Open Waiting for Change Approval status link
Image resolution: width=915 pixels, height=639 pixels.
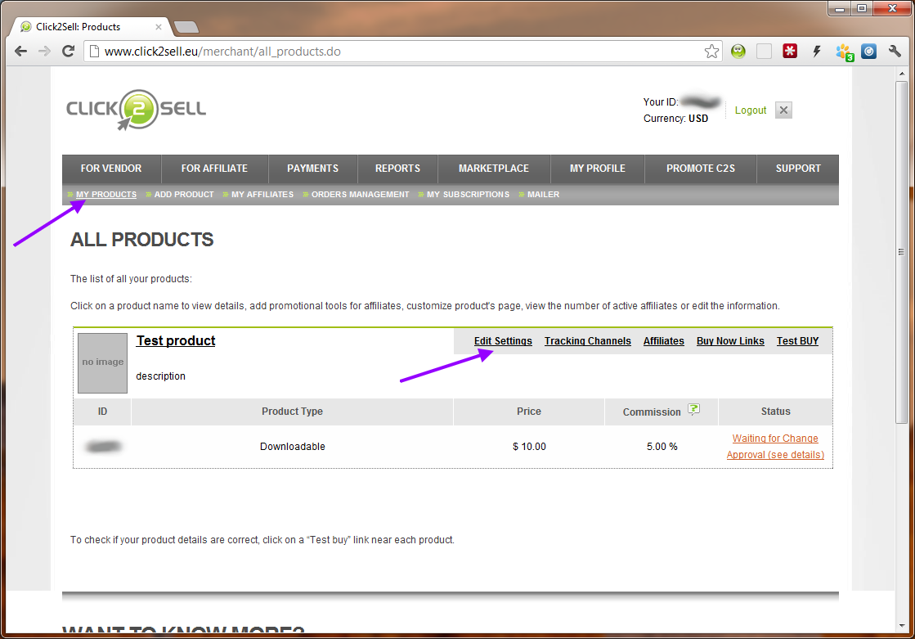[775, 446]
